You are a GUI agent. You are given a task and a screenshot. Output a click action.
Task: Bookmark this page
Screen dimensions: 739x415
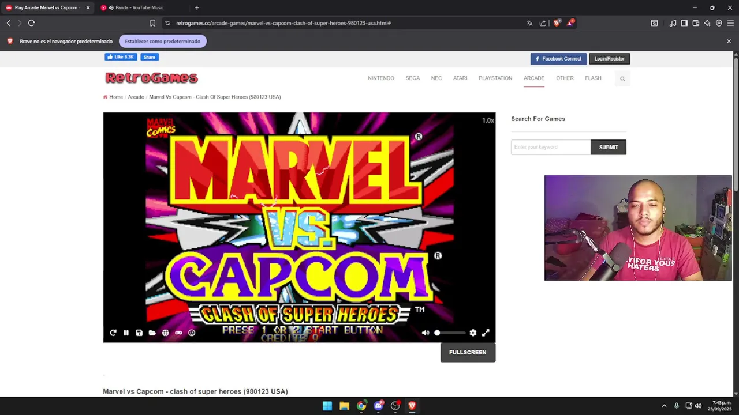(152, 23)
